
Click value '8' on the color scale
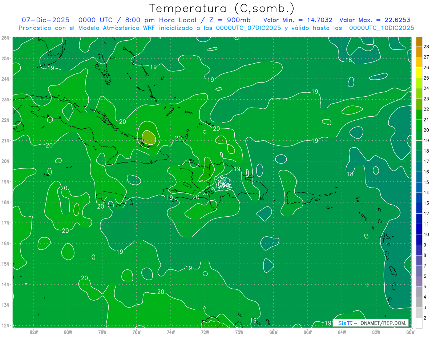point(425,256)
